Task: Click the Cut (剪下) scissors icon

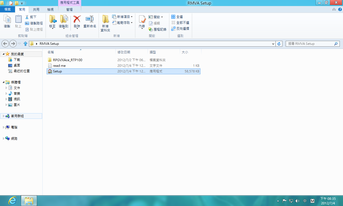Action: click(27, 17)
